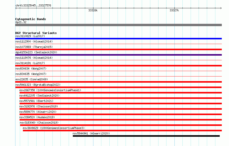This screenshot has width=229, height=146.
Task: Click the nsv3110829 (Lu2017) blue variant bar
Action: point(118,39)
